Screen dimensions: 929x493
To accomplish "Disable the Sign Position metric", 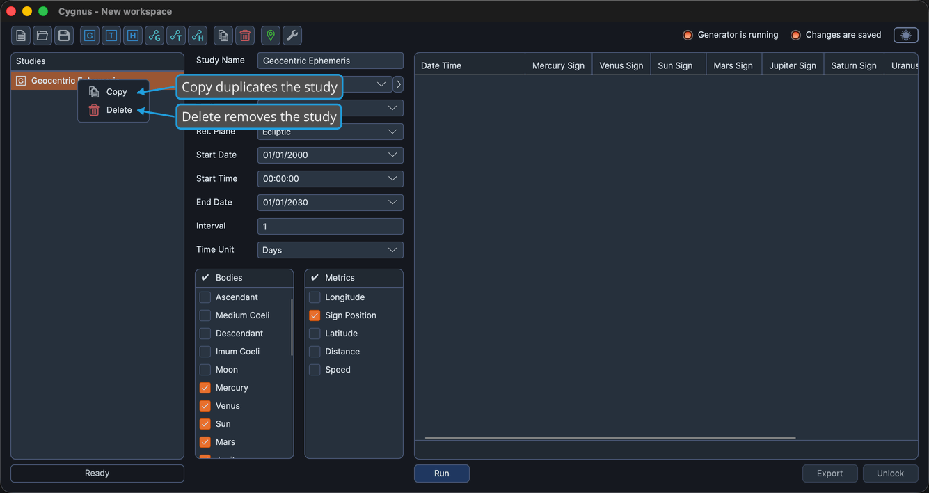I will pyautogui.click(x=315, y=315).
